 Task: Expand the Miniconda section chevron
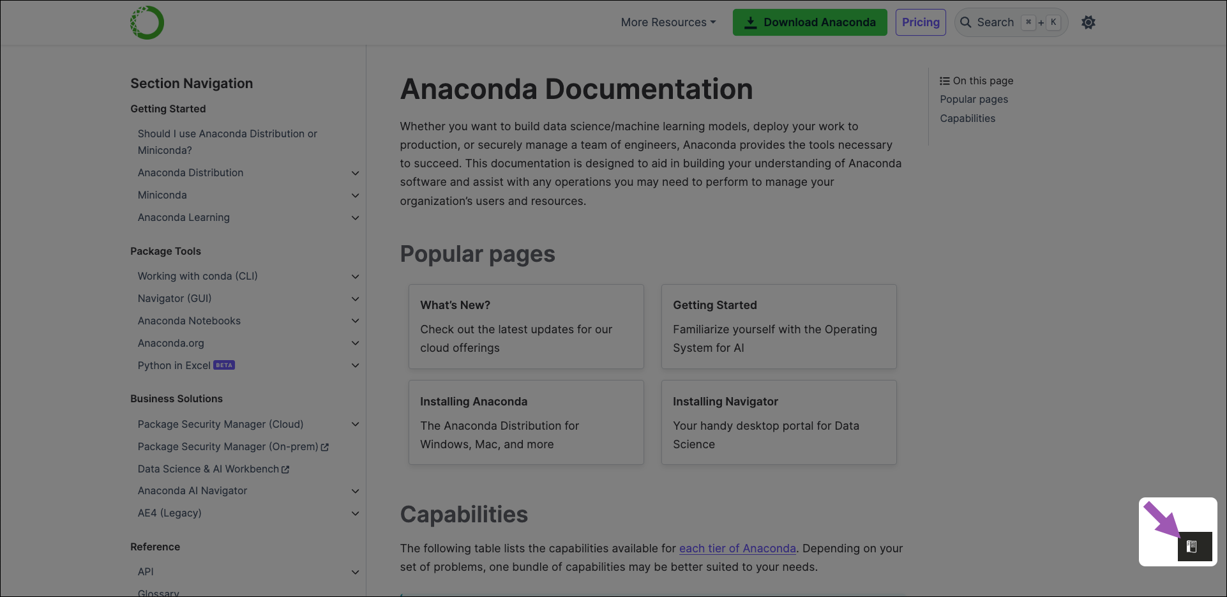356,195
